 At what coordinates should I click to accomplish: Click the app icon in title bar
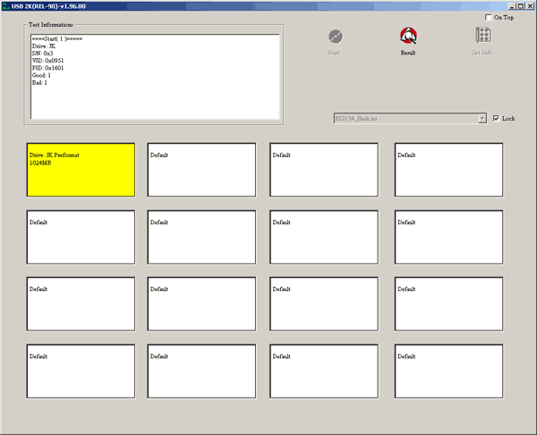click(5, 5)
